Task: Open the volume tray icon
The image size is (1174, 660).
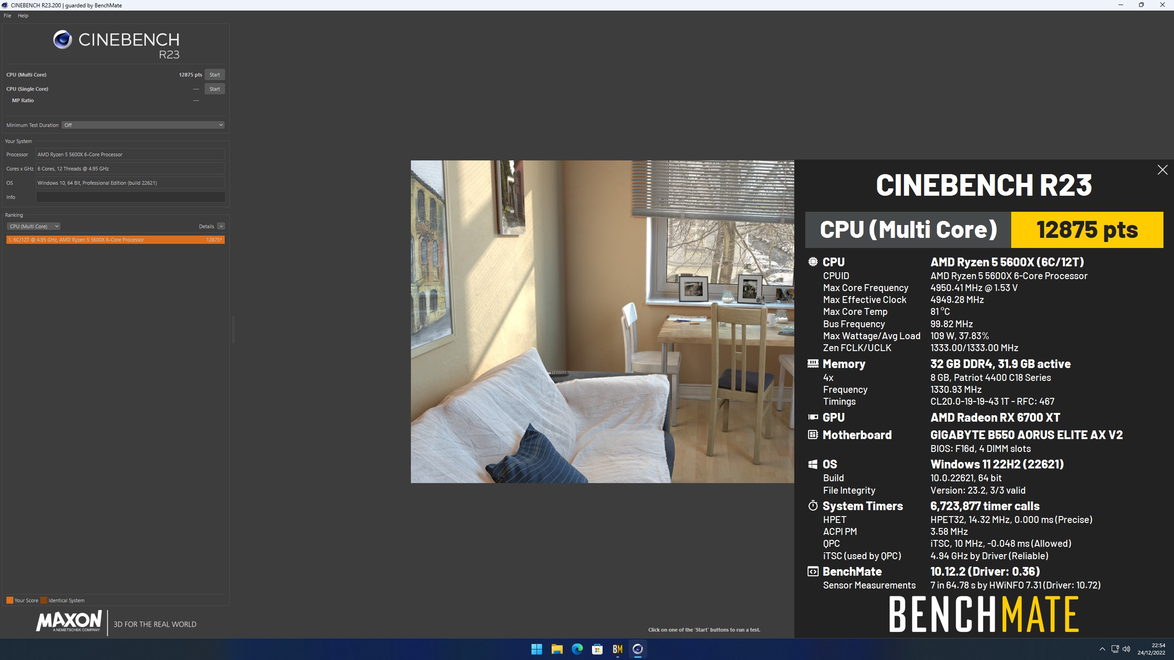Action: coord(1126,649)
